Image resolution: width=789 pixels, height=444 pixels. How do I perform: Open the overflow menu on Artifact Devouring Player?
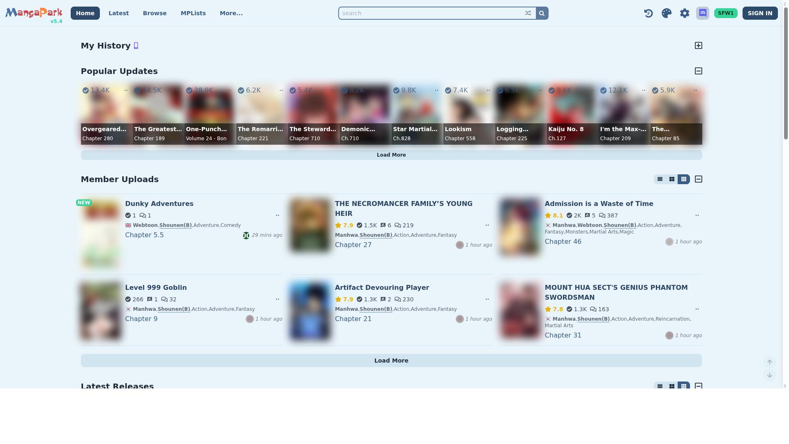(x=487, y=299)
